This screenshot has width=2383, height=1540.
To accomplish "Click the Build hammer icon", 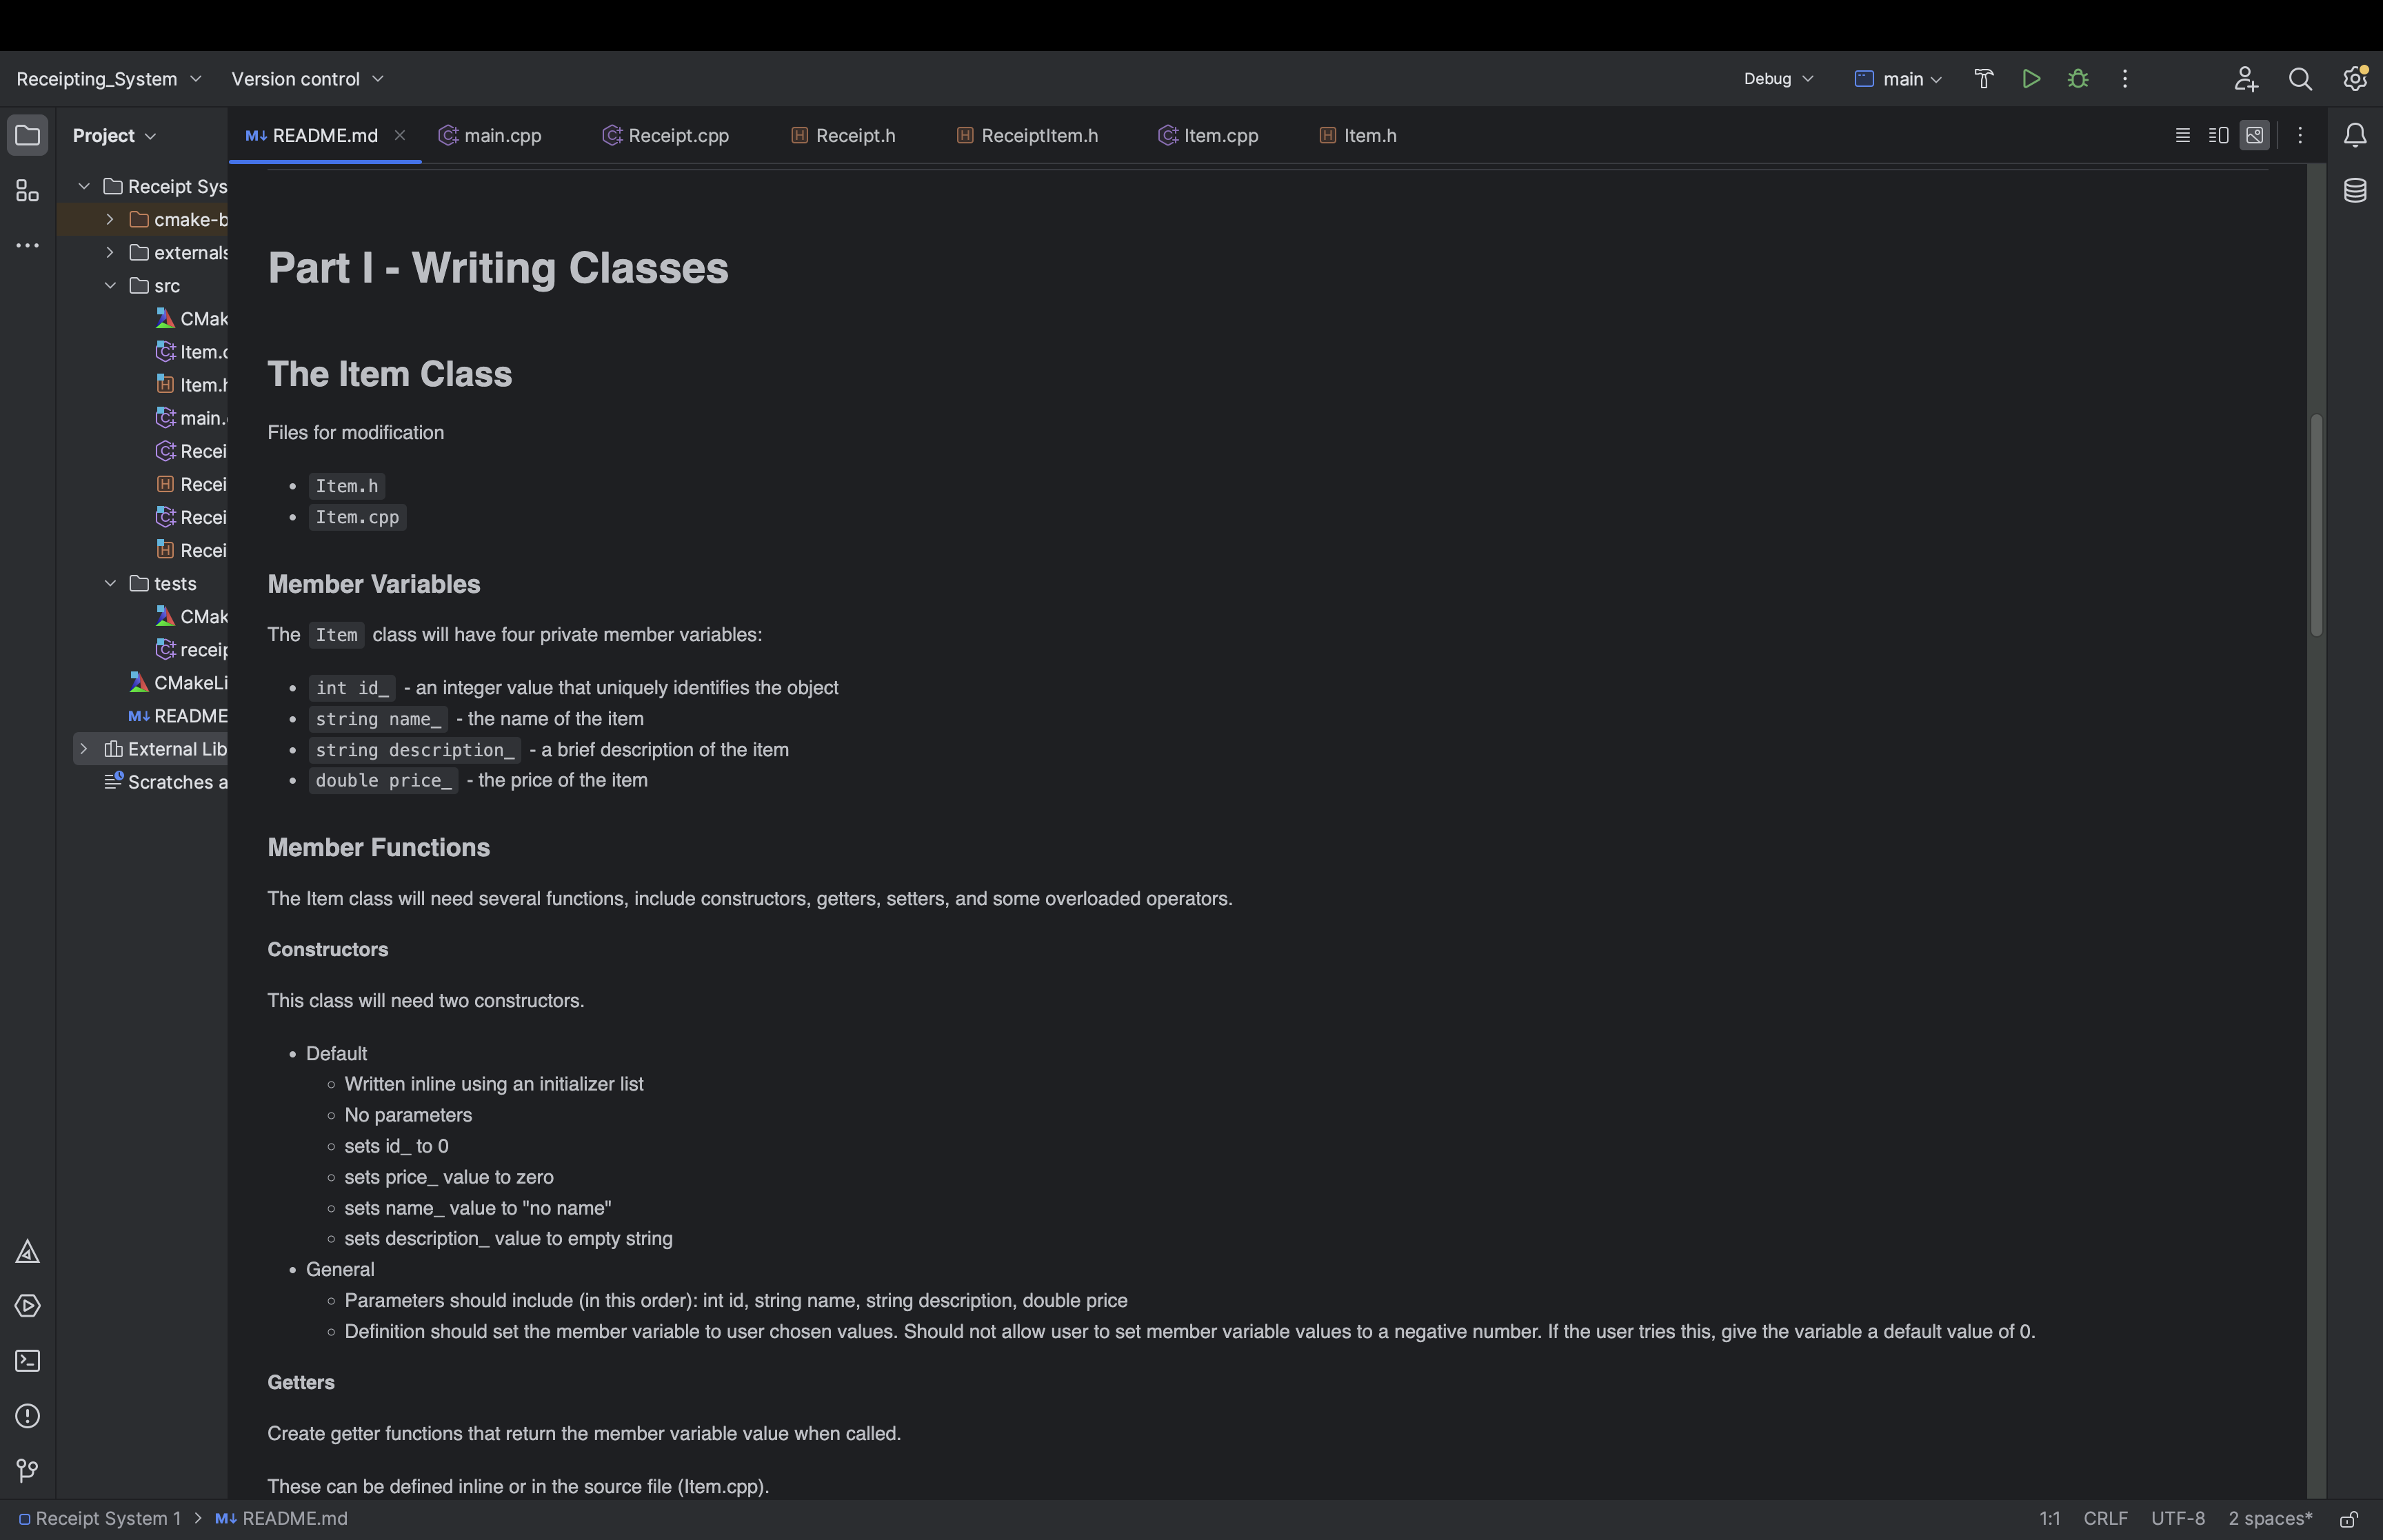I will click(1984, 79).
